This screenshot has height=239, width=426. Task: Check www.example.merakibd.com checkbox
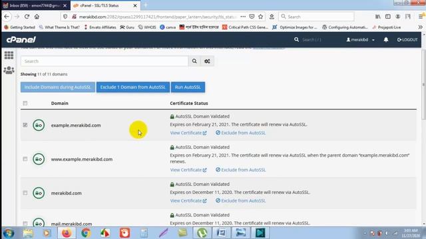pyautogui.click(x=25, y=159)
